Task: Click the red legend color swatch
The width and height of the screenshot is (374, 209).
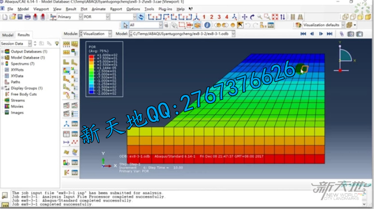Action: tap(91, 57)
